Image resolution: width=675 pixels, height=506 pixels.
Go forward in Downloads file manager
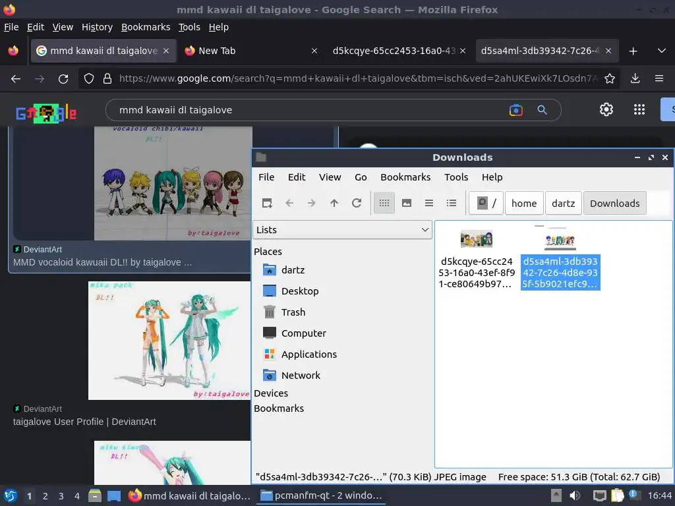(x=312, y=203)
